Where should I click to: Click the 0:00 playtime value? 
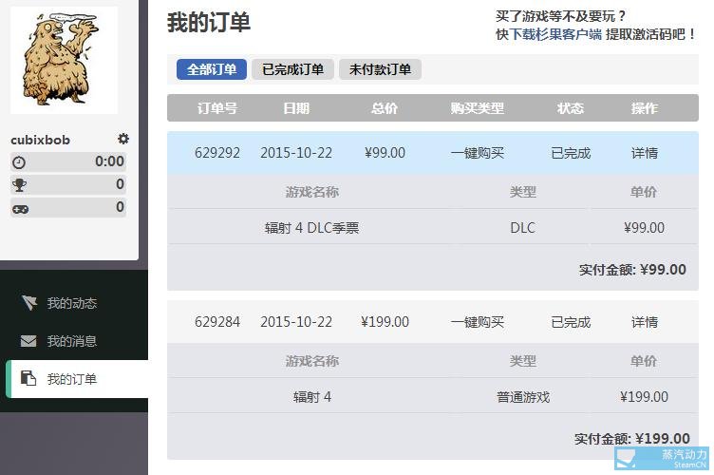[x=109, y=161]
